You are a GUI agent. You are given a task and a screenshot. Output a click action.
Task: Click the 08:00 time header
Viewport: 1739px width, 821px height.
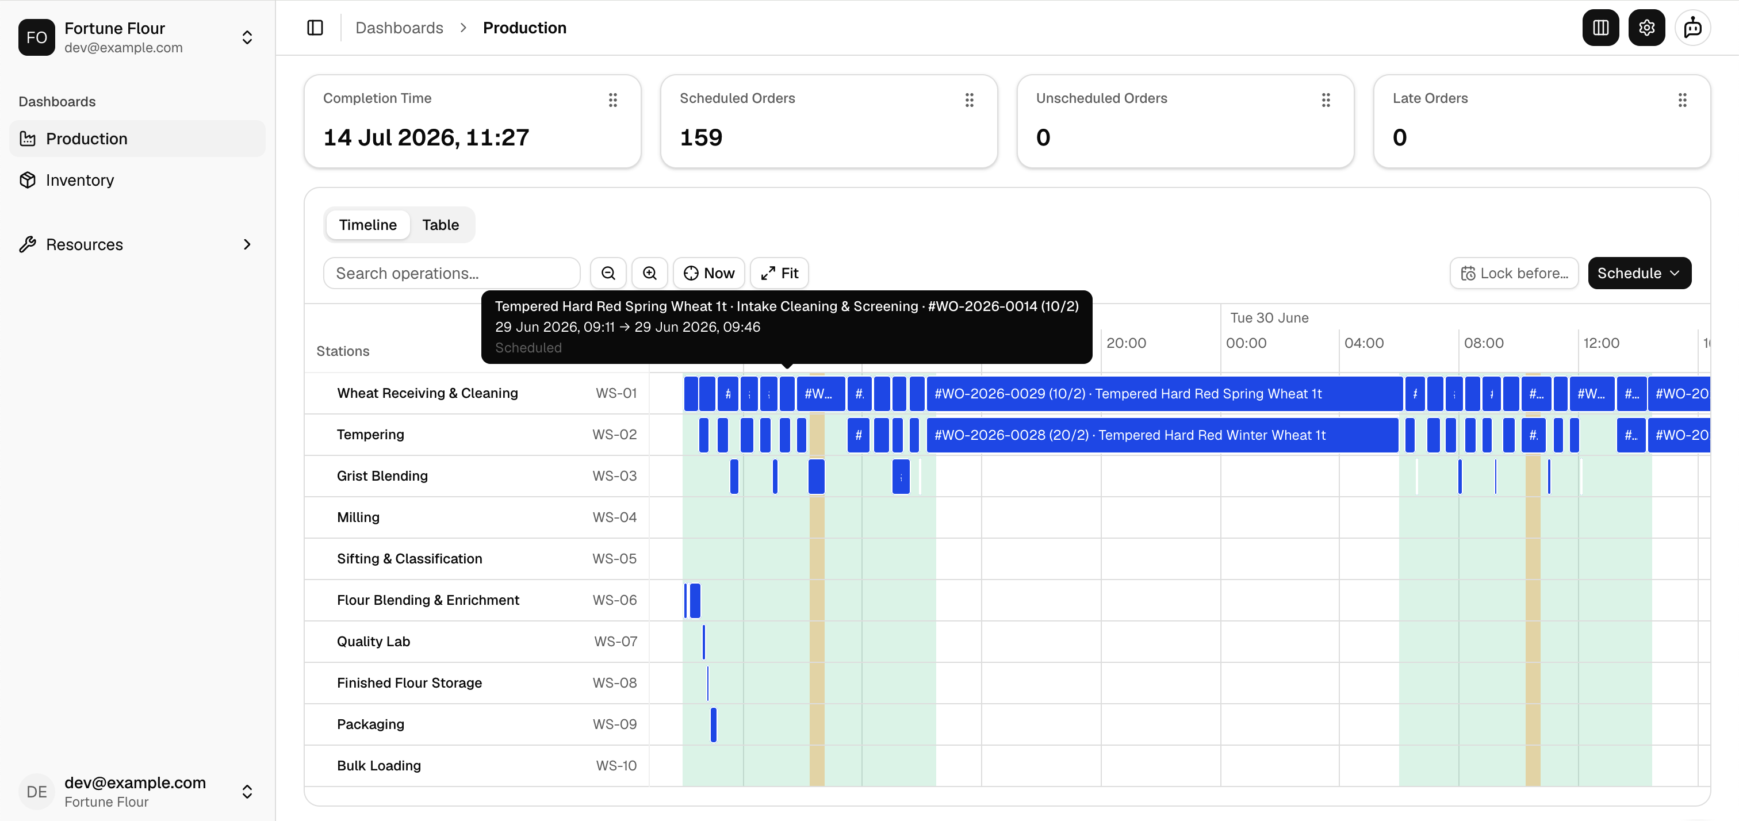(x=1484, y=343)
